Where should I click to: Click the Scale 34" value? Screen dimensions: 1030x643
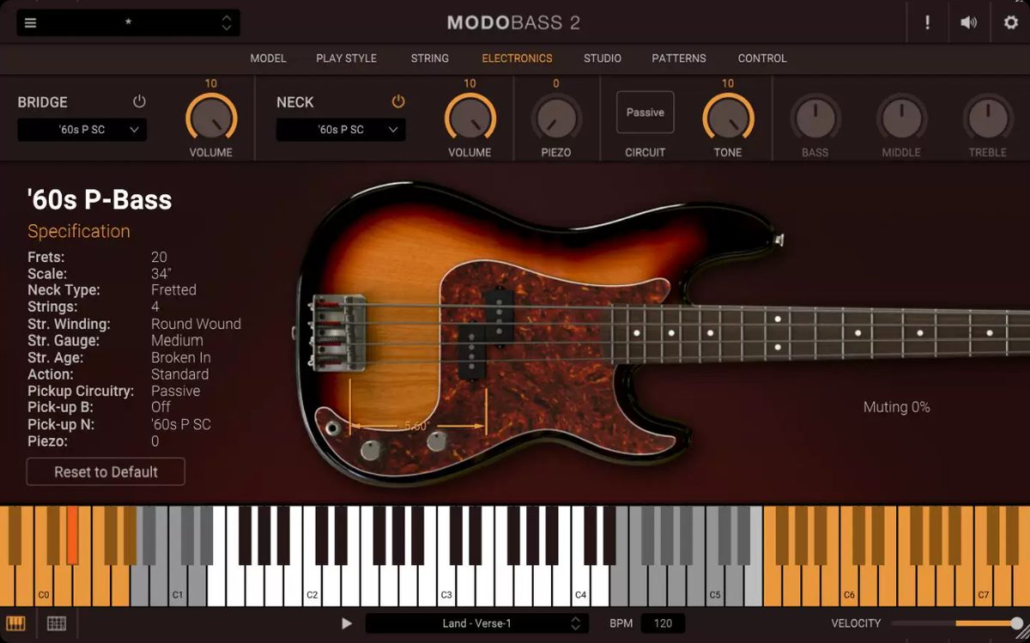[161, 273]
